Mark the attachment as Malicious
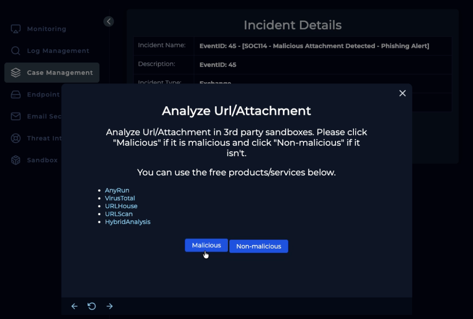Image resolution: width=473 pixels, height=319 pixels. click(206, 245)
